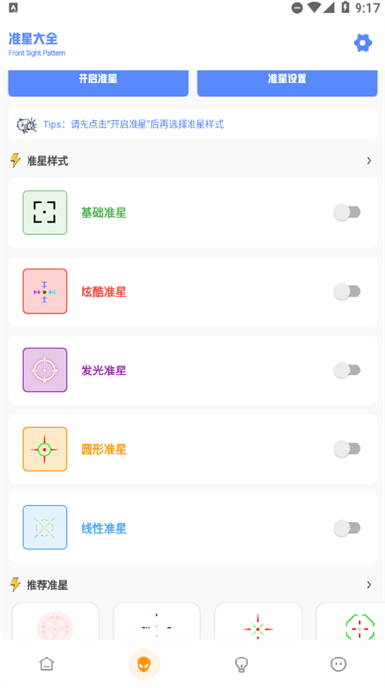Image resolution: width=385 pixels, height=688 pixels.
Task: Go to the home tab
Action: [x=47, y=664]
